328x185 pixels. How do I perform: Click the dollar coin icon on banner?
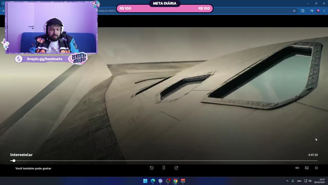tap(18, 59)
